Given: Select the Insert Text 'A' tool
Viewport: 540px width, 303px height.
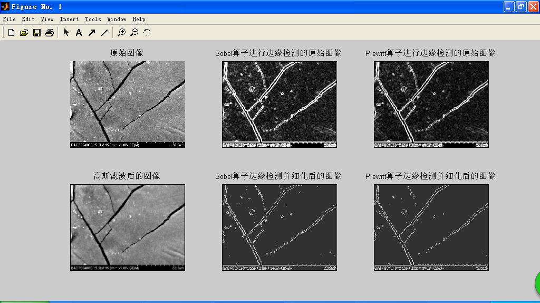Looking at the screenshot, I should [x=79, y=32].
